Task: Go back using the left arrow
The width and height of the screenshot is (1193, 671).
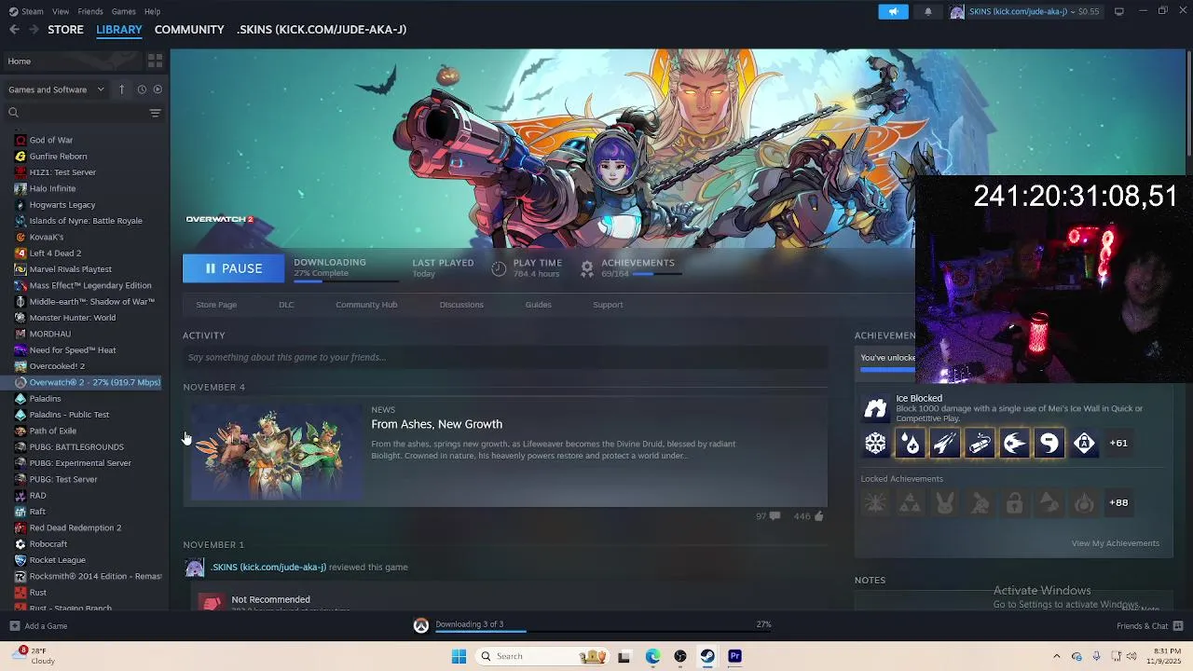Action: [x=14, y=30]
